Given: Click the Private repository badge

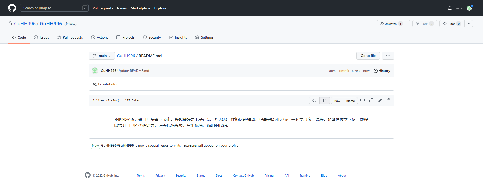Looking at the screenshot, I should (x=70, y=24).
